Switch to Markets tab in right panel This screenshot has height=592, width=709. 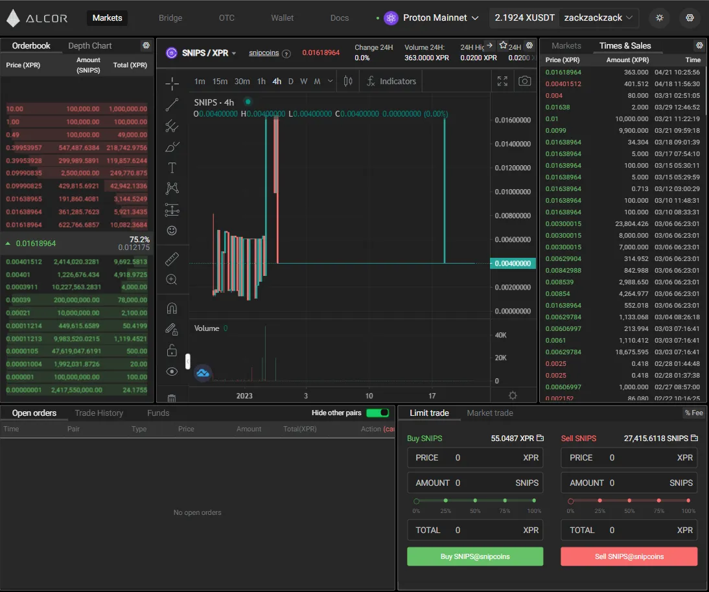click(x=566, y=45)
